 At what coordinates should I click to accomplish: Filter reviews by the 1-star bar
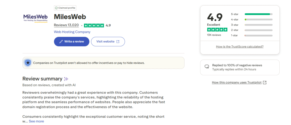pyautogui.click(x=258, y=36)
